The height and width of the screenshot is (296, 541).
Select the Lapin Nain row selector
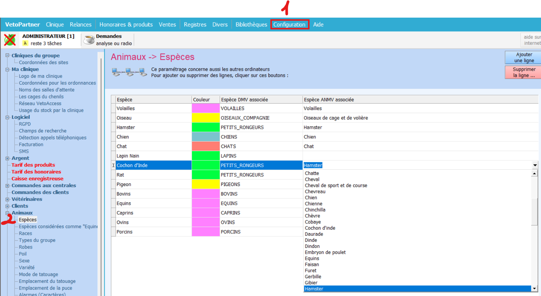(113, 156)
